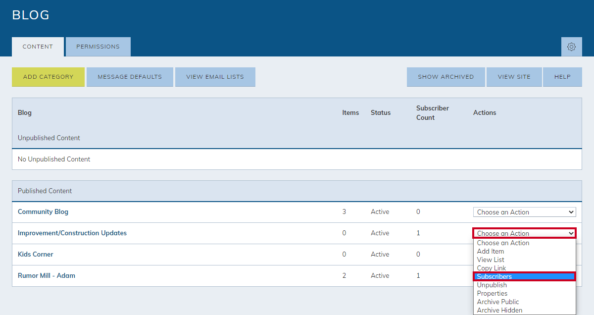This screenshot has width=594, height=315.
Task: Open the Rumor Mill - Adam link
Action: pos(47,275)
